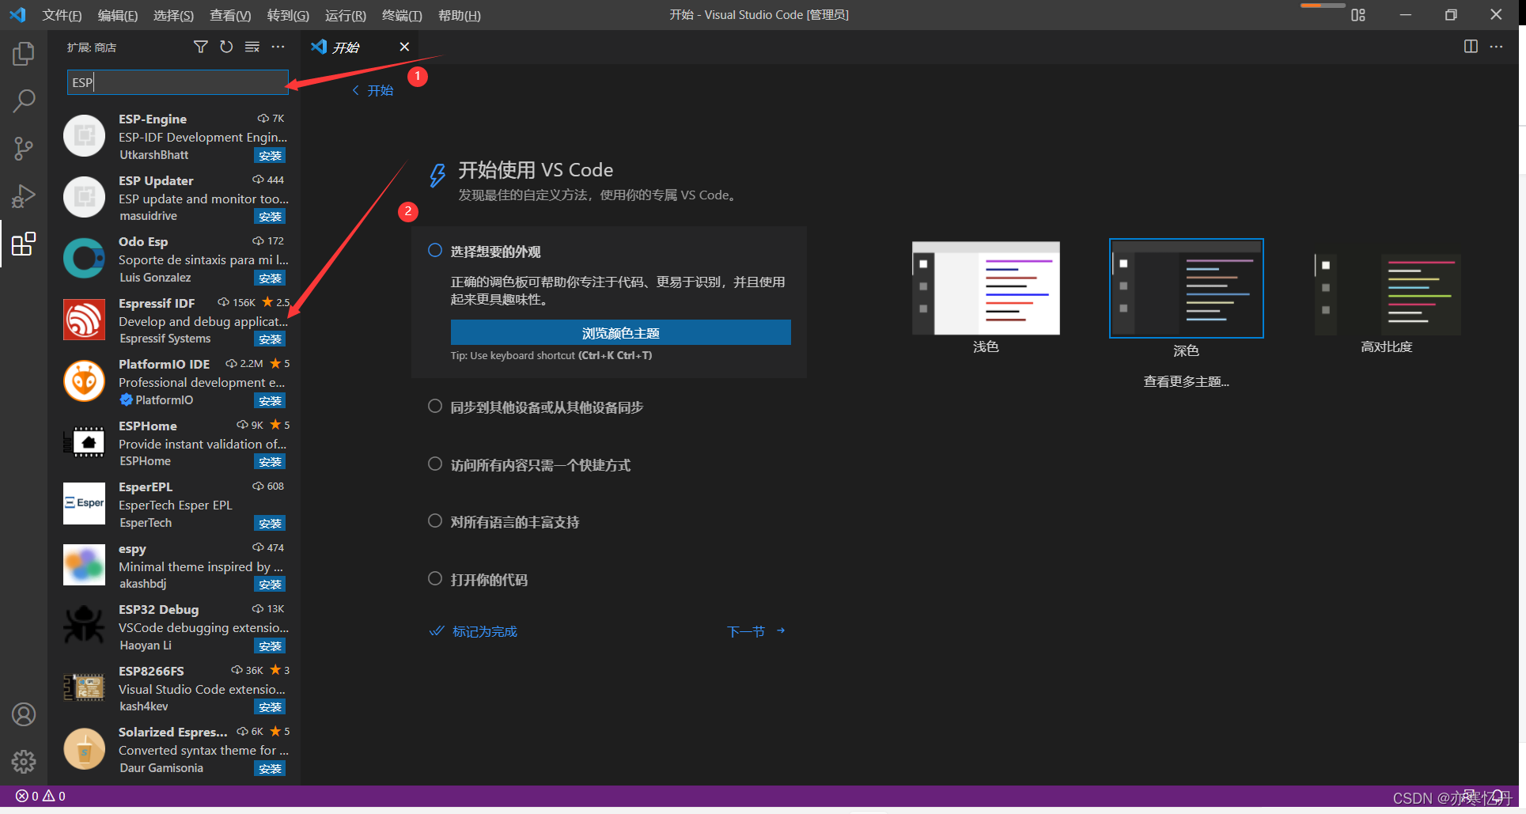Open the 帮助(H) menu
This screenshot has height=814, width=1526.
pos(459,15)
